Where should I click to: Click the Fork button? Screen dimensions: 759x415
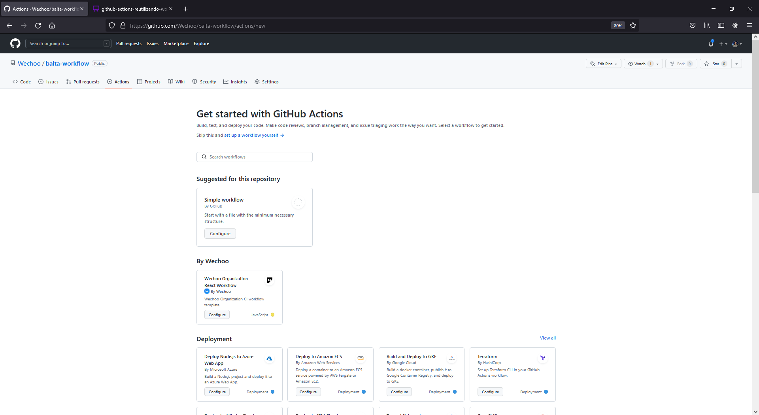point(681,64)
